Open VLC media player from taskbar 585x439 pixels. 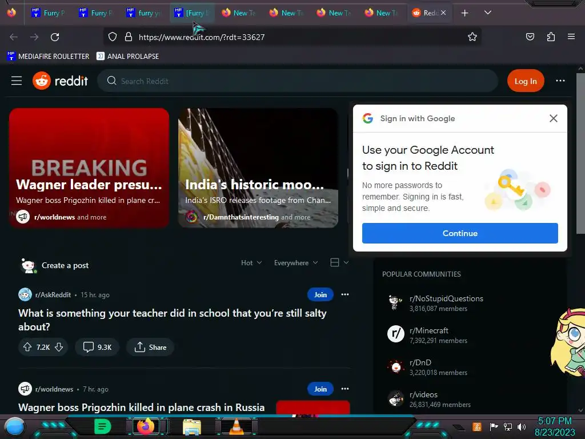[236, 426]
